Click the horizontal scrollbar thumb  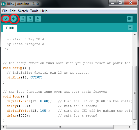(60, 127)
